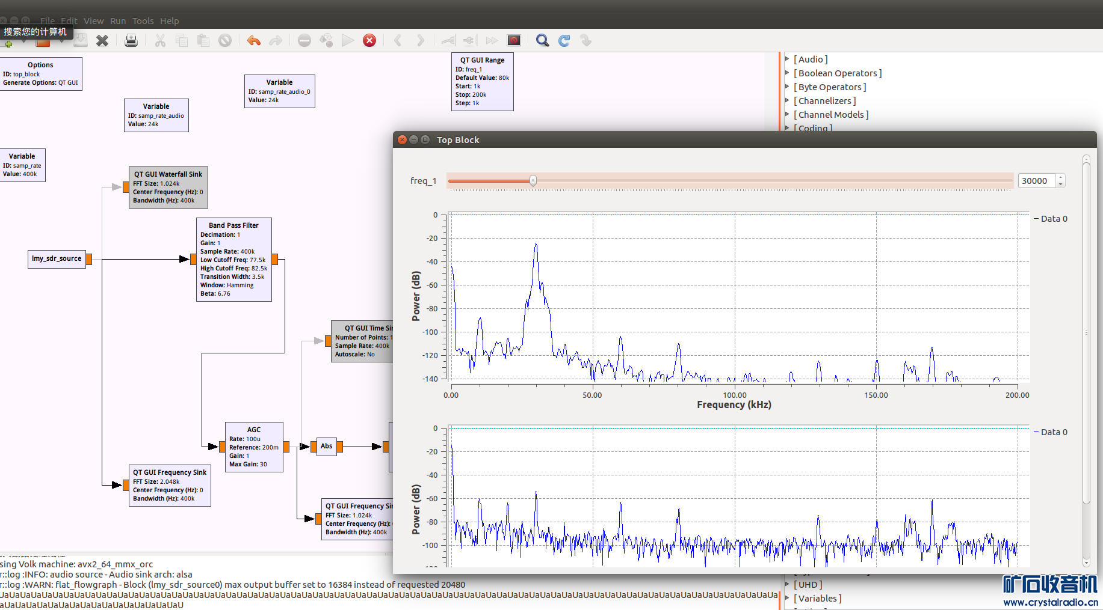Click the Execute flowgraph play icon
Viewport: 1103px width, 610px height.
(348, 40)
